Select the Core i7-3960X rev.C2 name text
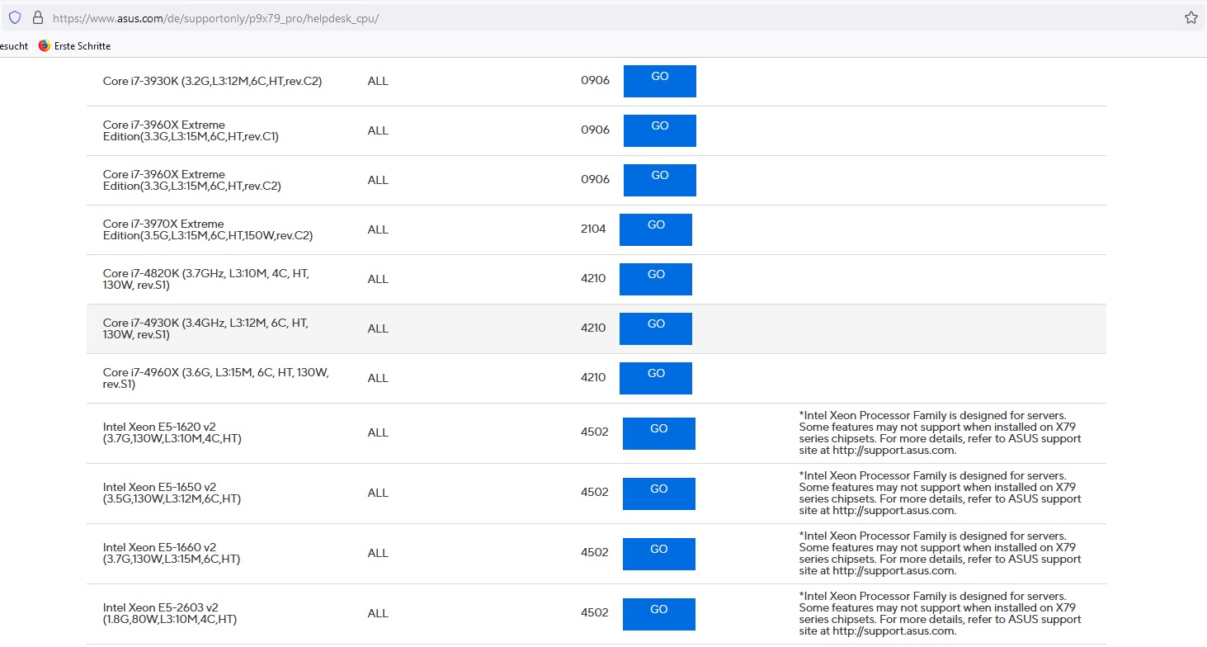This screenshot has height=647, width=1207. tap(192, 180)
